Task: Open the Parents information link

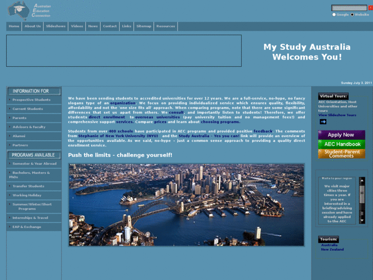Action: (x=34, y=118)
